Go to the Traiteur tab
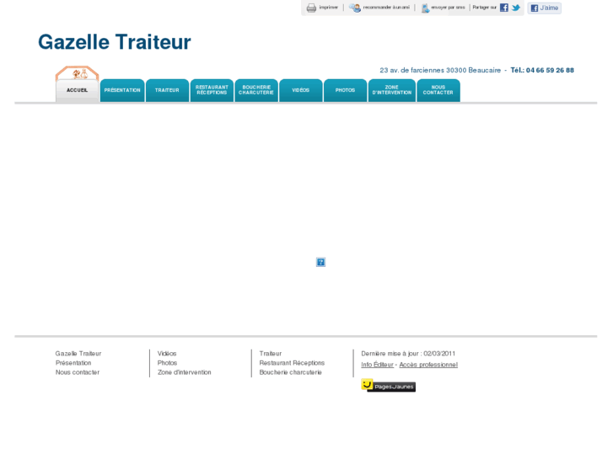This screenshot has width=613, height=459. click(x=167, y=91)
